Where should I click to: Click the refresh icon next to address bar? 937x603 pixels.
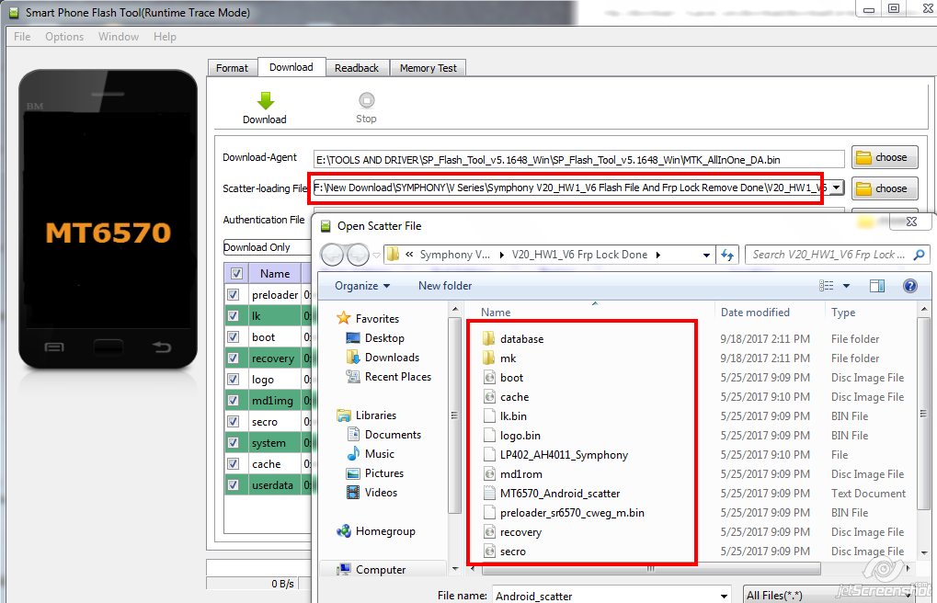click(x=726, y=255)
